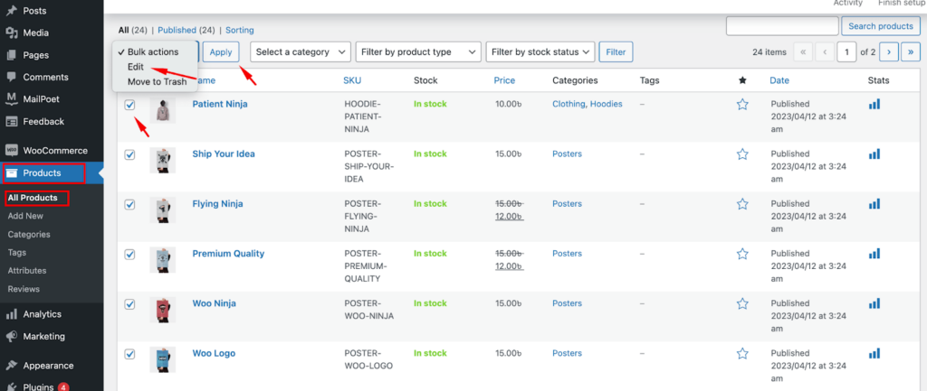This screenshot has width=927, height=391.
Task: Click the Search products button
Action: coord(881,26)
